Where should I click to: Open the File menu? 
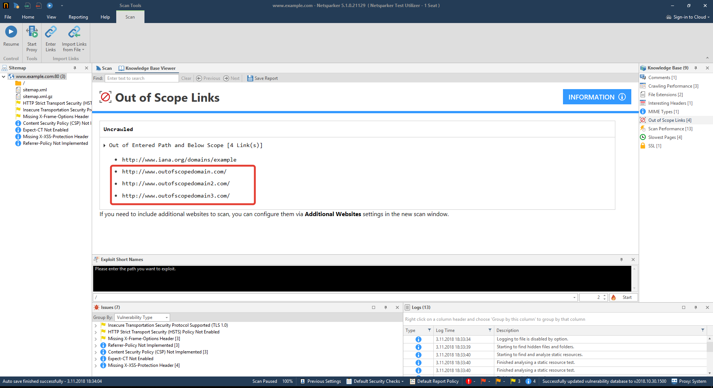pyautogui.click(x=8, y=17)
